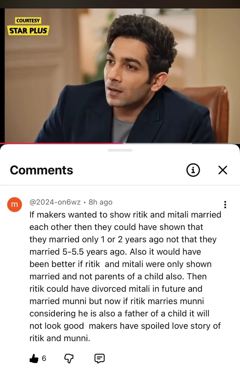240x373 pixels.
Task: Open the comments info circle icon
Action: (x=193, y=170)
